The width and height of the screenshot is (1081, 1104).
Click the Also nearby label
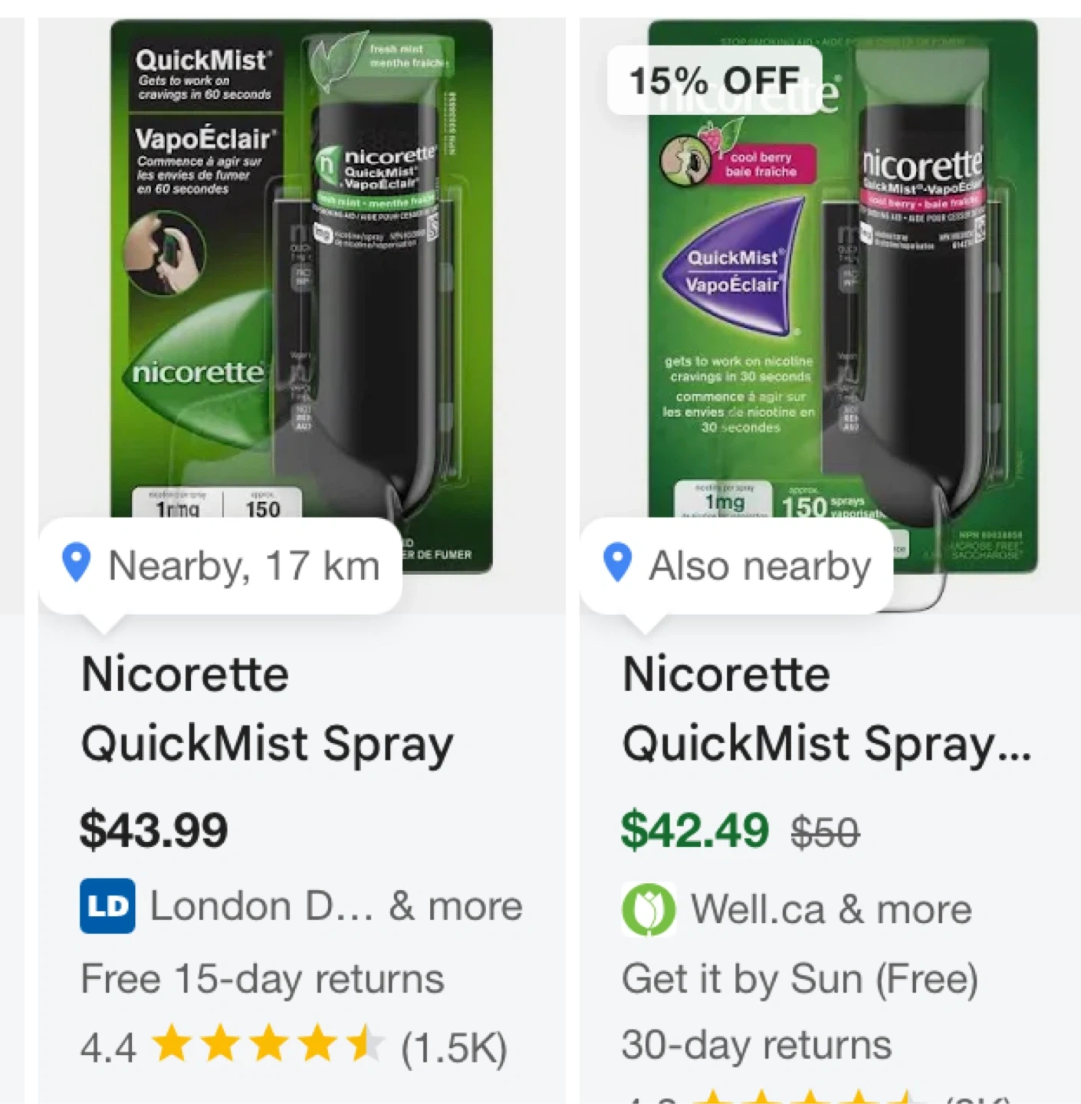pyautogui.click(x=760, y=566)
